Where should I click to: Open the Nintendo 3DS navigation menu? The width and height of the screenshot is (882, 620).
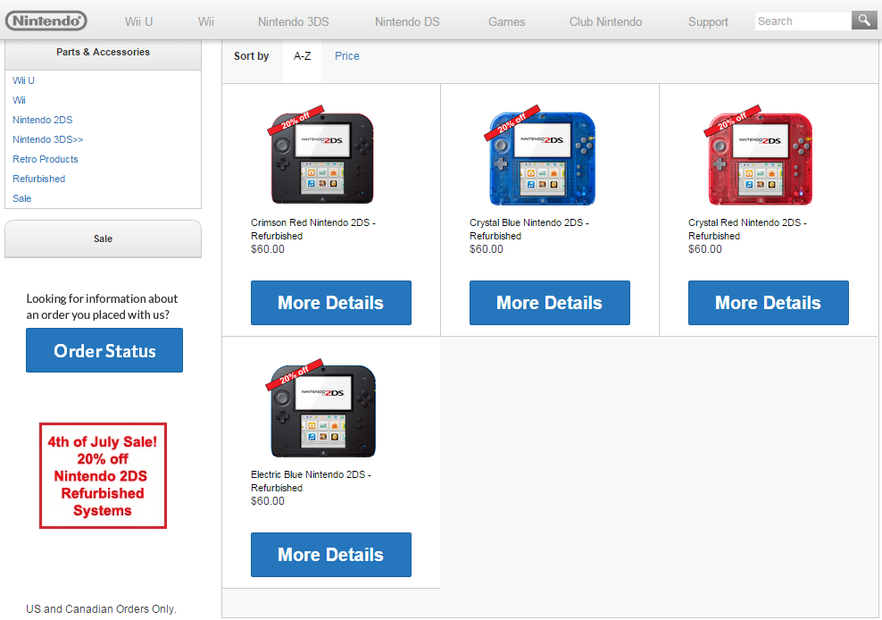tap(294, 21)
